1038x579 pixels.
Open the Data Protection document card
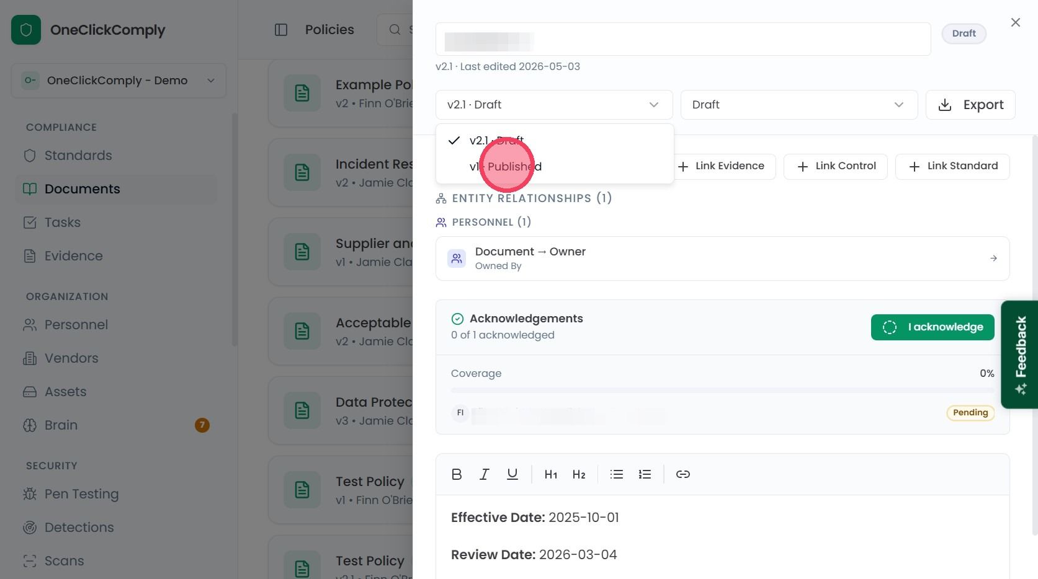pos(340,410)
